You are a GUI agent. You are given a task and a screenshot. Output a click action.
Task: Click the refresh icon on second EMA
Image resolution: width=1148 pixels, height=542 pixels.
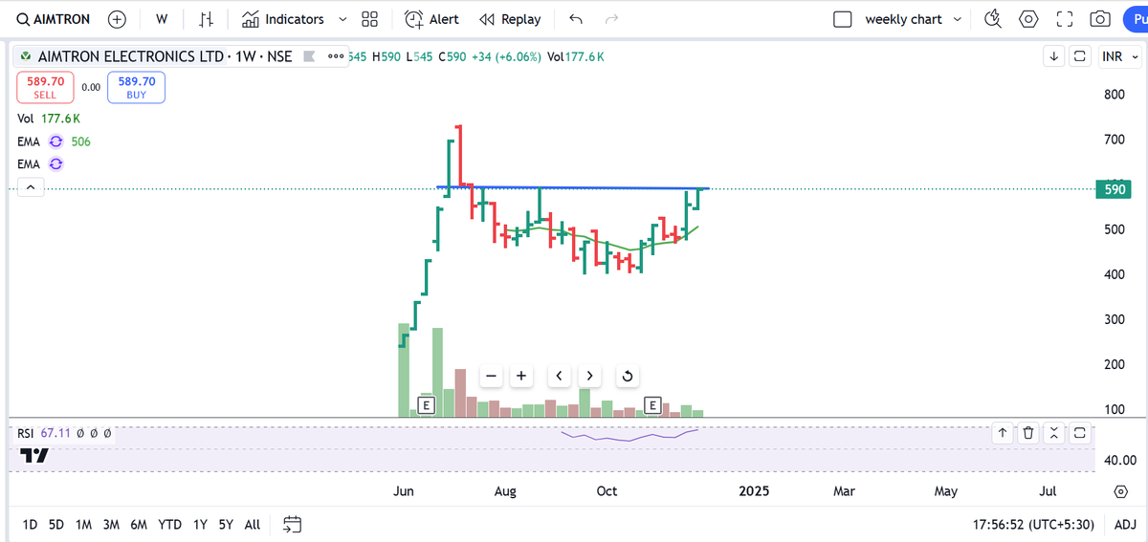[55, 164]
